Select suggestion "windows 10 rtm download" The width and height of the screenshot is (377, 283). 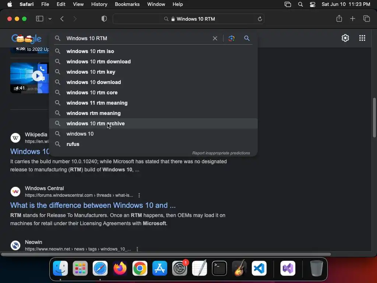click(x=153, y=62)
